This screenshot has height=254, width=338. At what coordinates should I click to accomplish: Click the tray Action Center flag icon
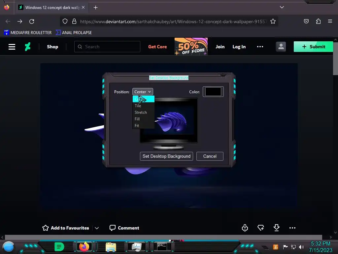285,247
